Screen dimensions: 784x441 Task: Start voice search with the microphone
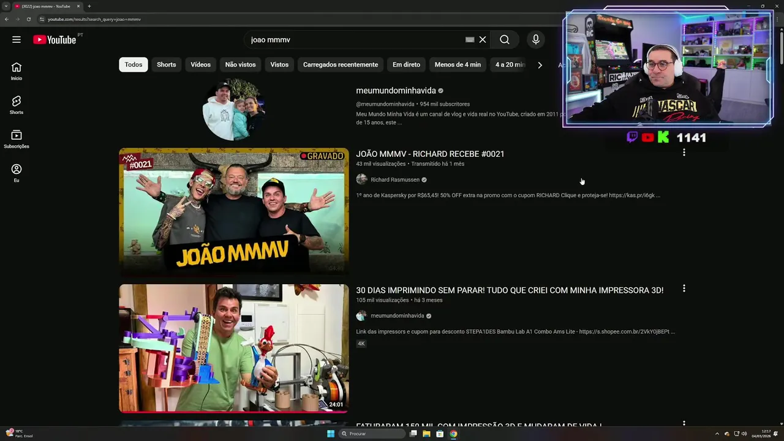click(536, 40)
